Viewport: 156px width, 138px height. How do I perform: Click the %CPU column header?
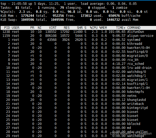pos(94,28)
